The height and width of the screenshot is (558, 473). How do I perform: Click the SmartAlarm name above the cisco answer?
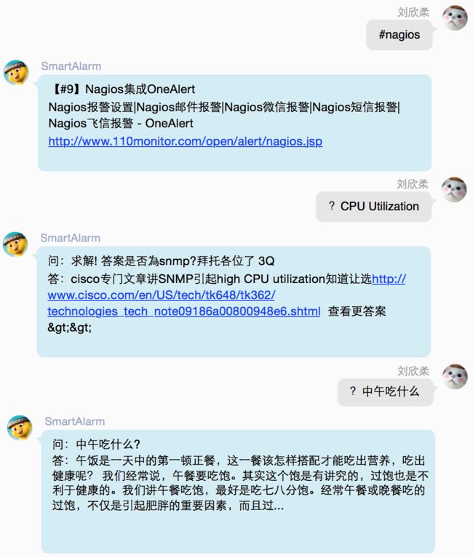click(71, 238)
